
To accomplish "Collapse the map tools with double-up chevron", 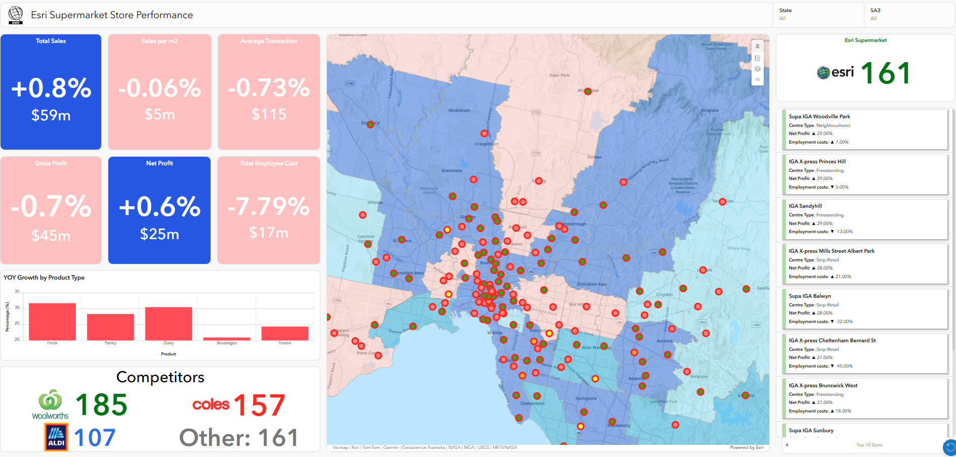I will [758, 47].
